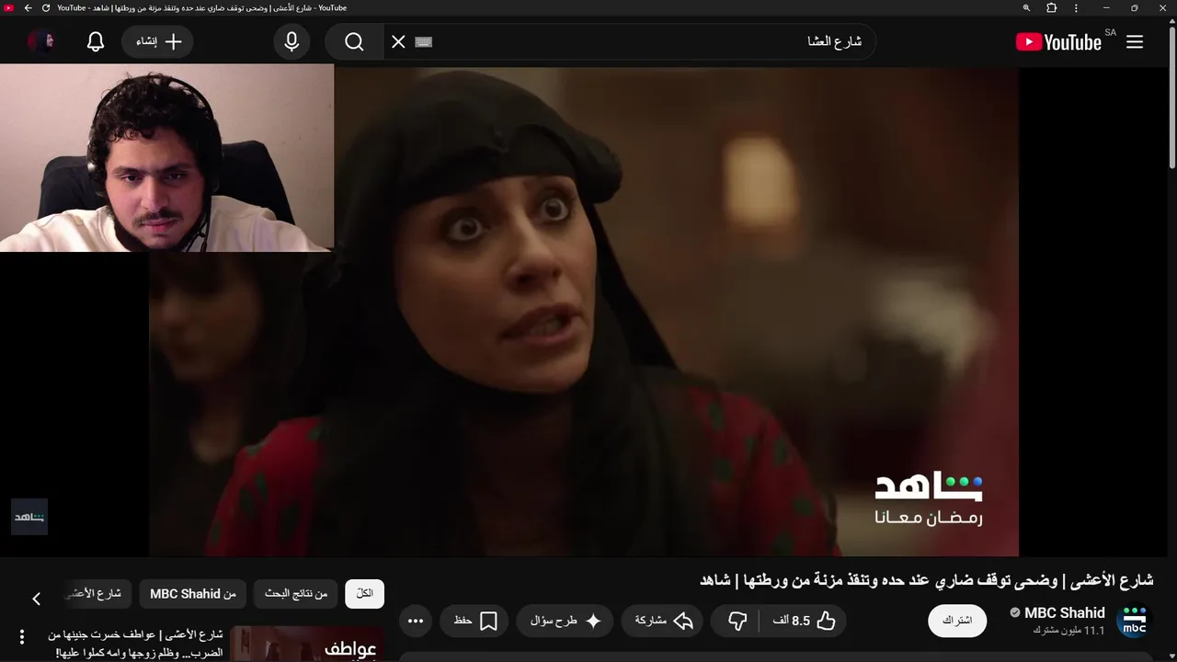Open the MBC Shahid channel name

1065,613
